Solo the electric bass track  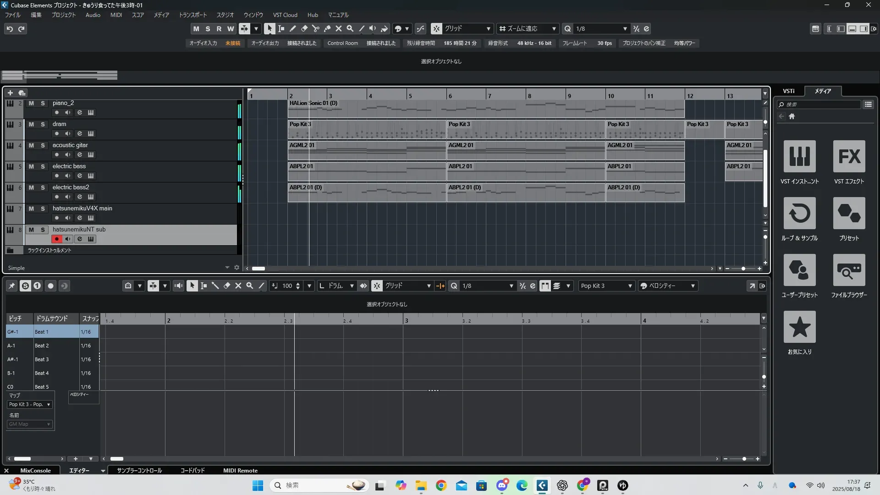(43, 166)
